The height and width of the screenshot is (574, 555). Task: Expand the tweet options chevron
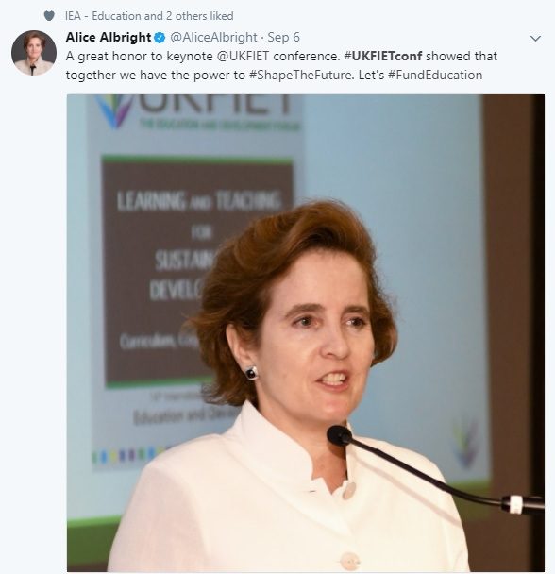(535, 38)
